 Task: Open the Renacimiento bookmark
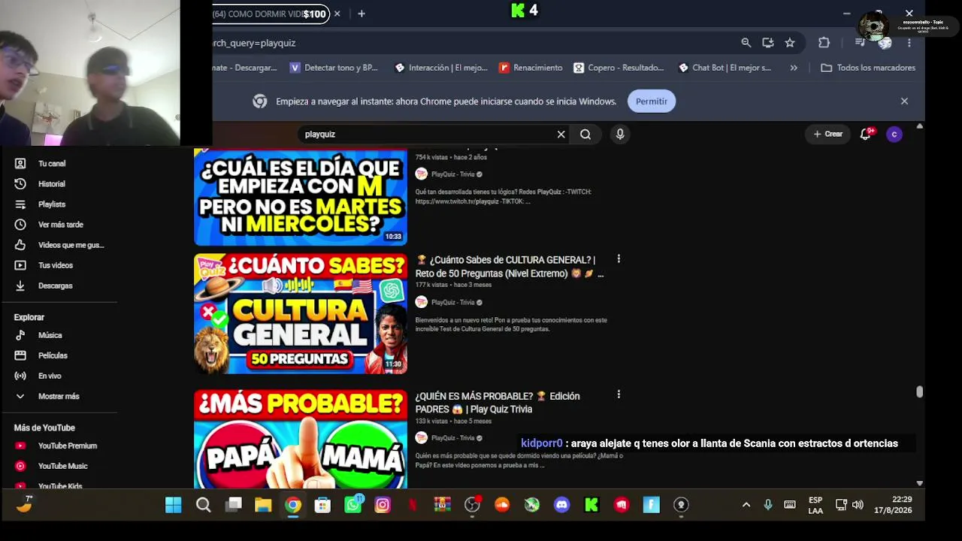pyautogui.click(x=531, y=68)
